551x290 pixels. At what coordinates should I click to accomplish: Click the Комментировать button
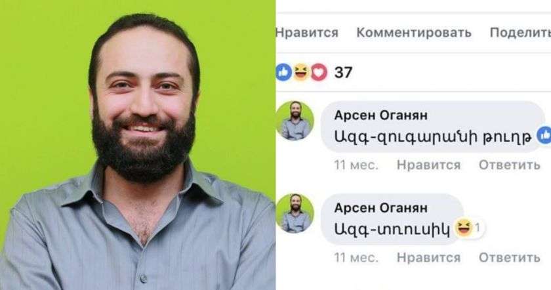pos(414,32)
